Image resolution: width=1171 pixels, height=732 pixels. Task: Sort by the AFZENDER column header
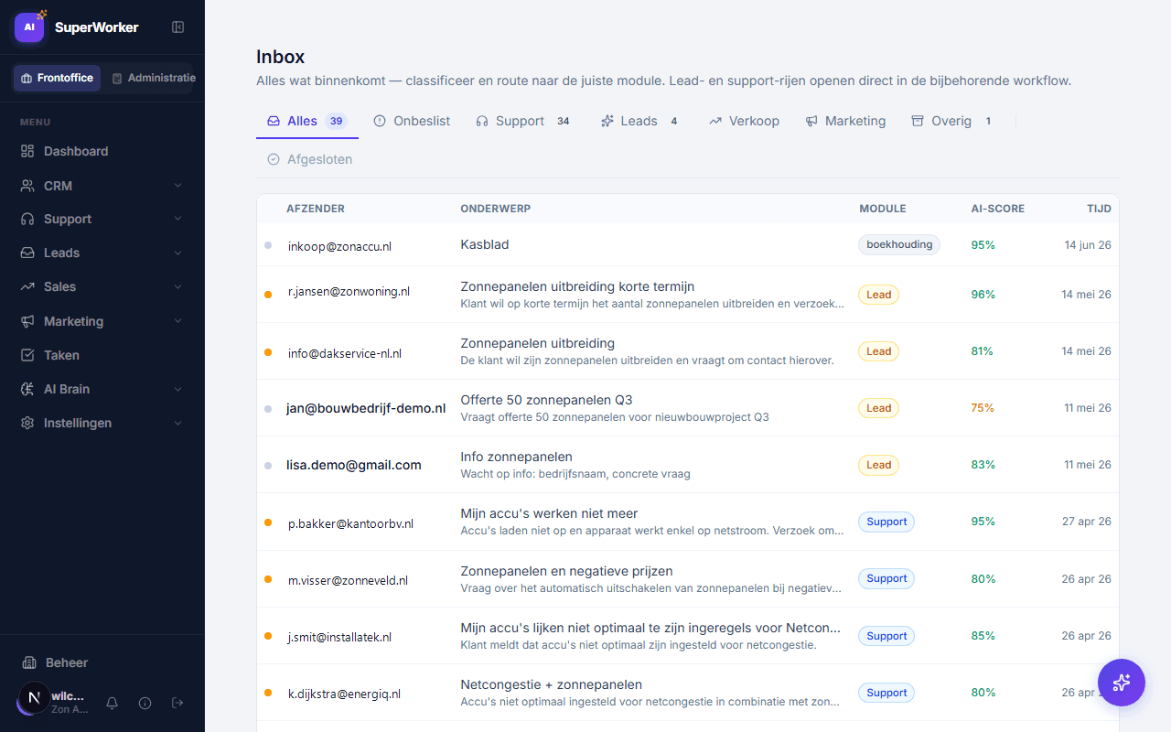pyautogui.click(x=316, y=209)
